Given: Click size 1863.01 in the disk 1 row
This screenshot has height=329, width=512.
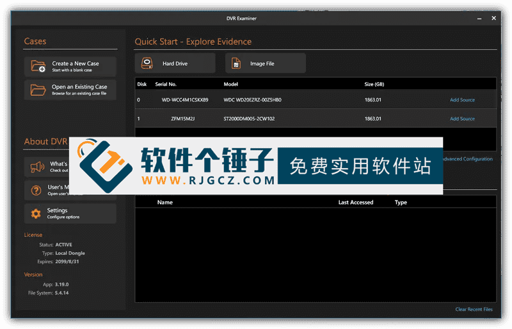Looking at the screenshot, I should click(373, 119).
